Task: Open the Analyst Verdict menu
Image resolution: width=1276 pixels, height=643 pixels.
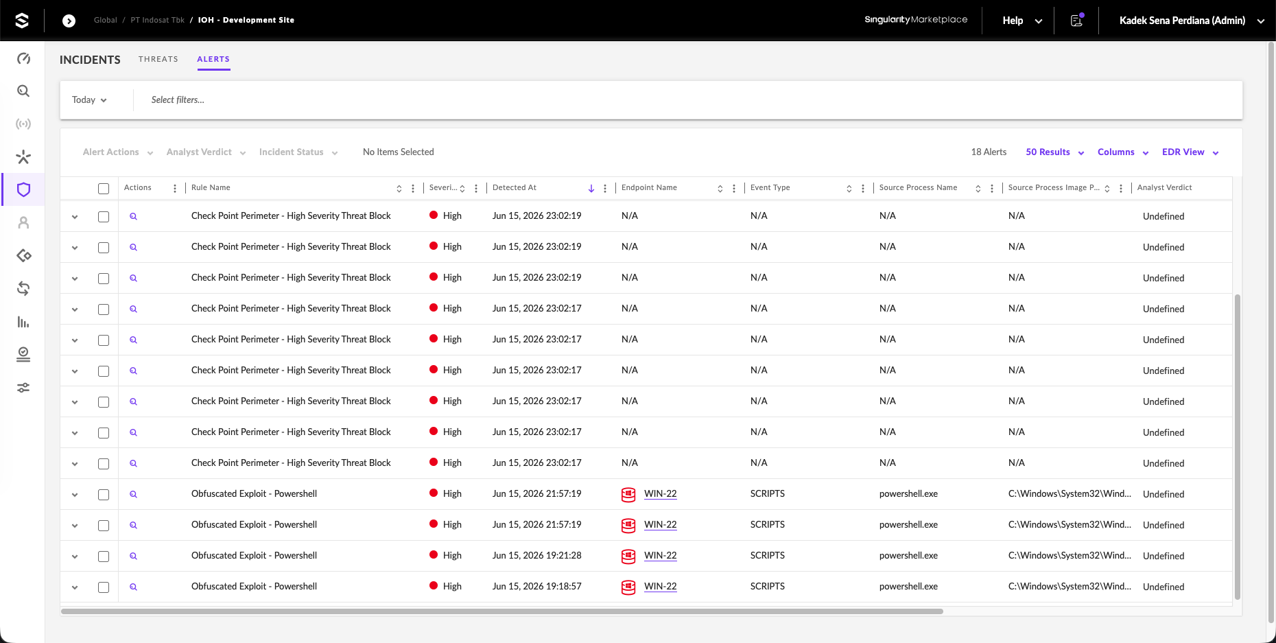Action: [x=206, y=152]
